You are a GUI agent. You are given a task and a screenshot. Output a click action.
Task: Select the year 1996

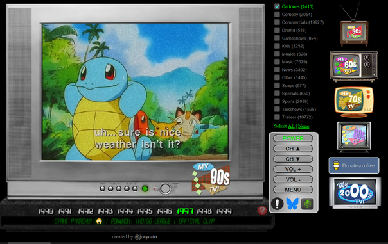pyautogui.click(x=165, y=211)
